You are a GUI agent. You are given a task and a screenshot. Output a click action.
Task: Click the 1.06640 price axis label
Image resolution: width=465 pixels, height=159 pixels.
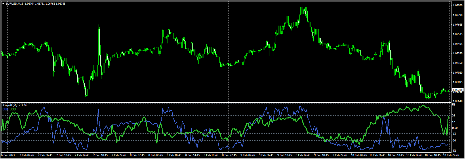pos(457,101)
